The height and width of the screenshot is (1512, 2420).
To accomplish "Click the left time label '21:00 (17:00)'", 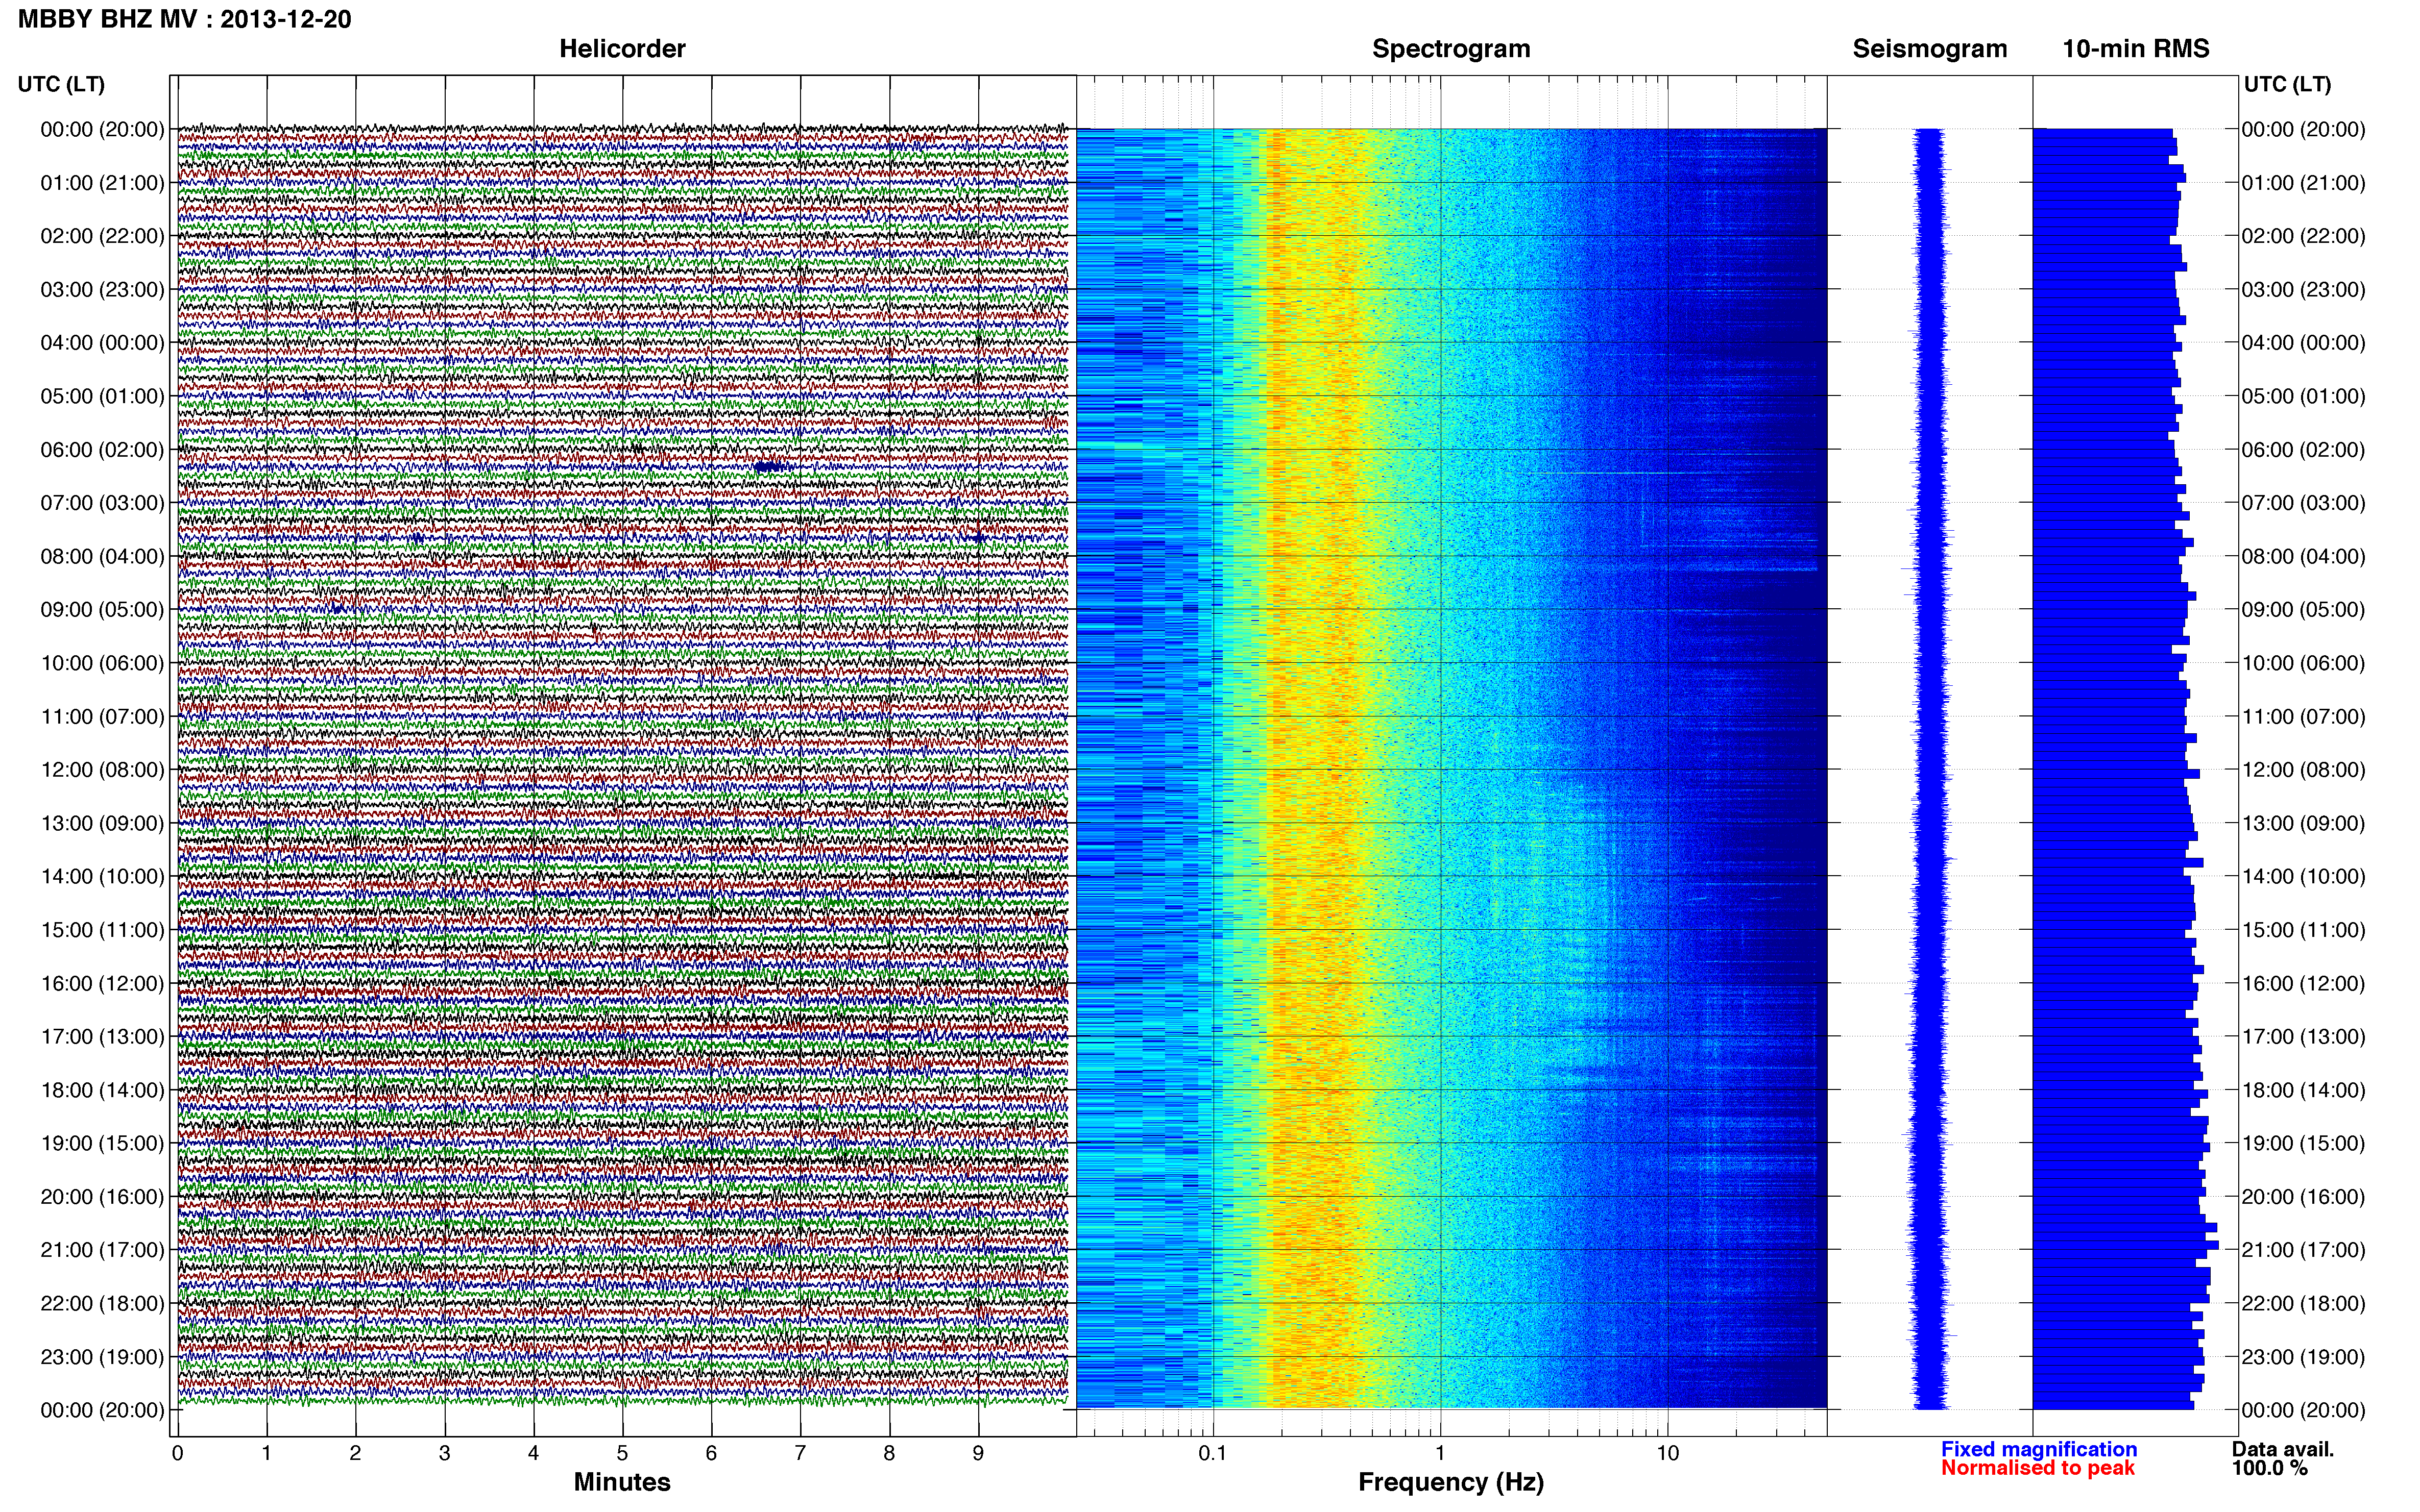I will (x=102, y=1250).
